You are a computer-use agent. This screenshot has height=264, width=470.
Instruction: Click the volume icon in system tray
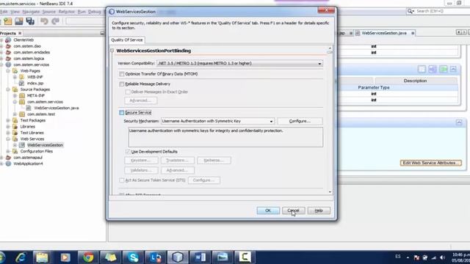pyautogui.click(x=442, y=257)
